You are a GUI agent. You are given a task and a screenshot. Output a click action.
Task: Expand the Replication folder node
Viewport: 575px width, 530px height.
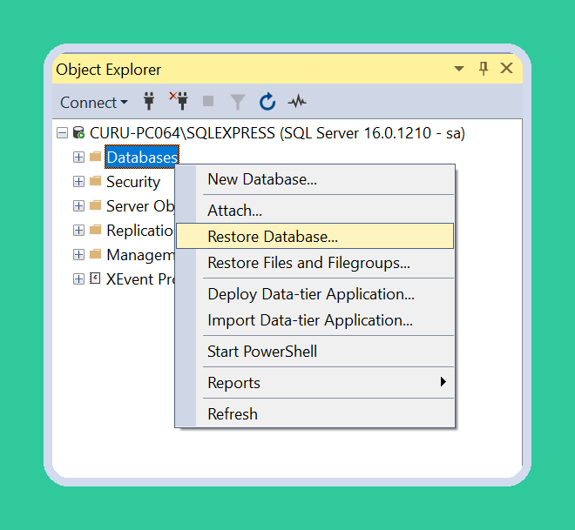click(78, 231)
